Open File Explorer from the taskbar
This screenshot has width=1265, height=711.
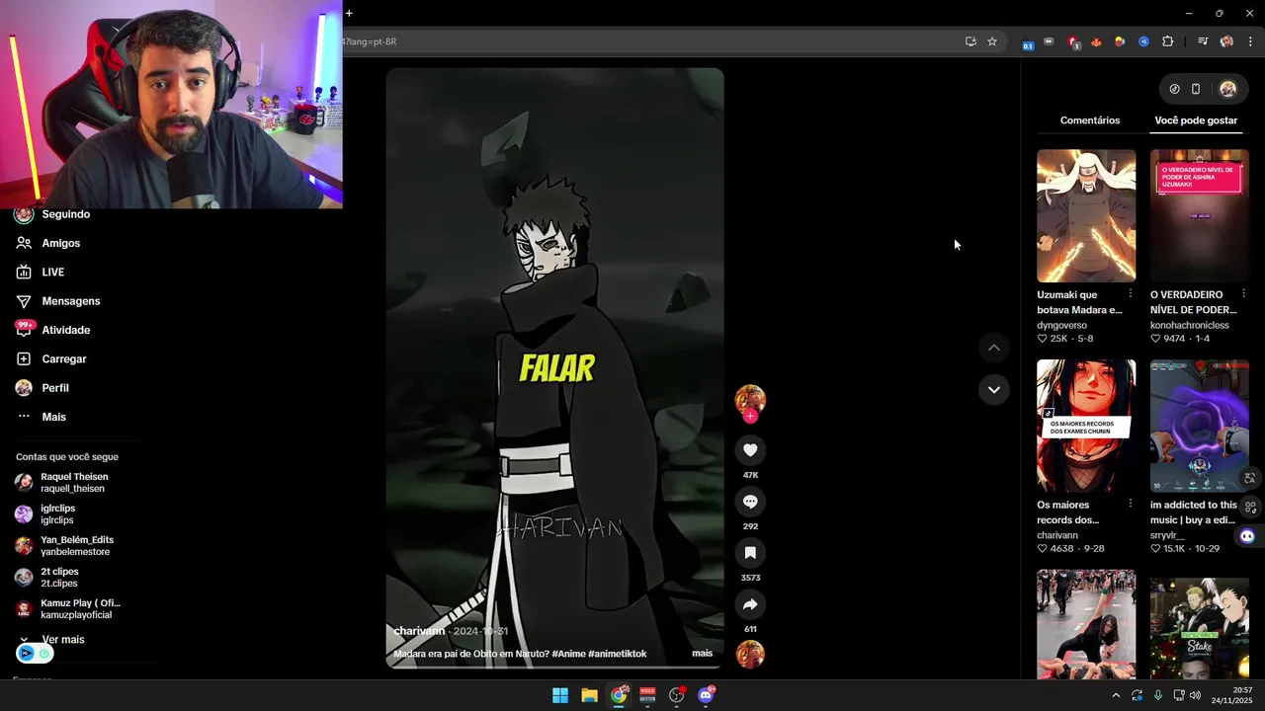point(589,695)
